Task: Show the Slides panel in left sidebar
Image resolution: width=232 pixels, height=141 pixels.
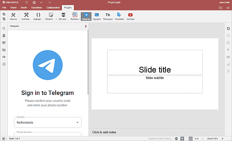Action: point(4,36)
